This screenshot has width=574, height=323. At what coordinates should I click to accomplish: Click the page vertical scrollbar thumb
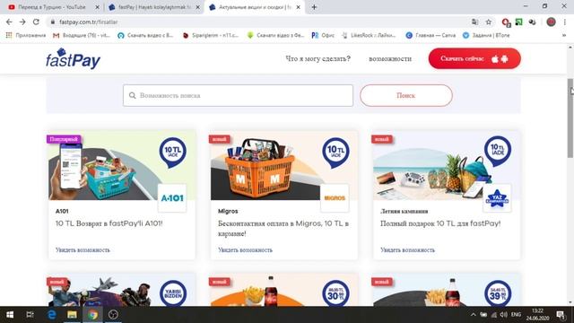coord(570,118)
